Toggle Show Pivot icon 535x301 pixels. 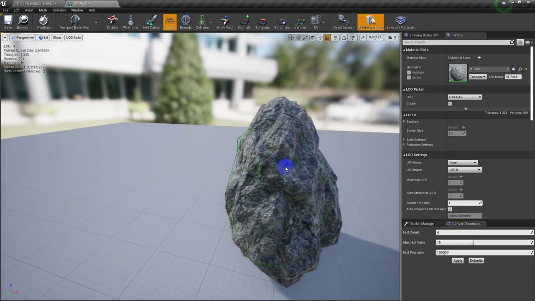[225, 22]
